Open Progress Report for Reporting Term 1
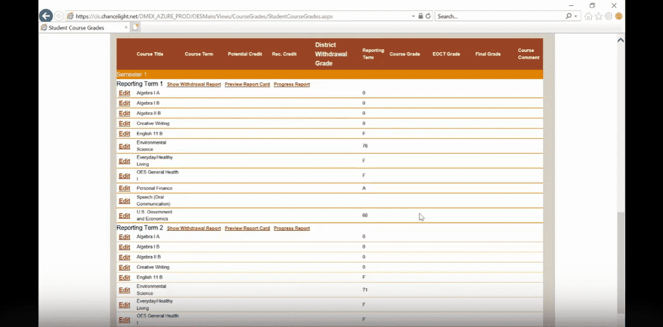Viewport: 663px width, 327px height. tap(292, 84)
